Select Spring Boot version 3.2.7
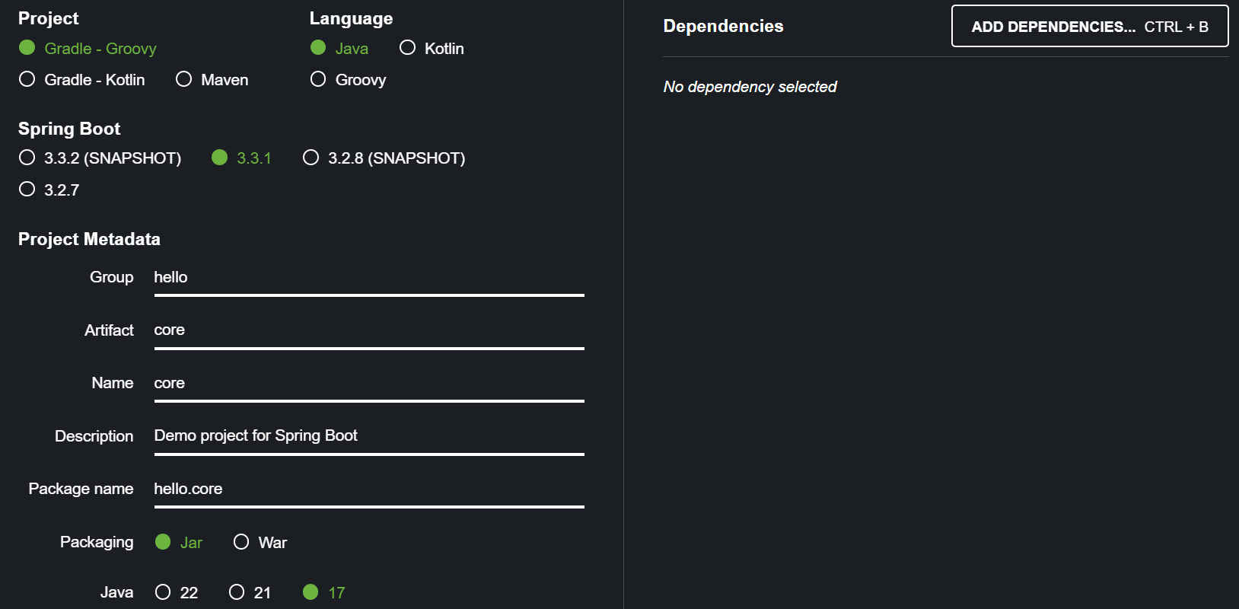 coord(27,189)
